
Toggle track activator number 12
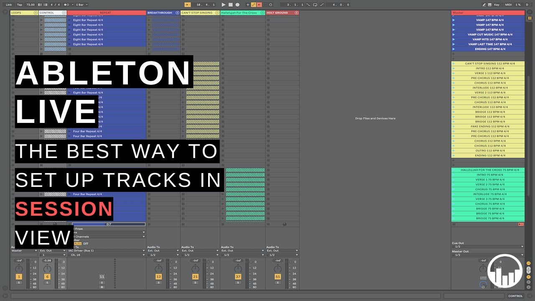click(158, 277)
